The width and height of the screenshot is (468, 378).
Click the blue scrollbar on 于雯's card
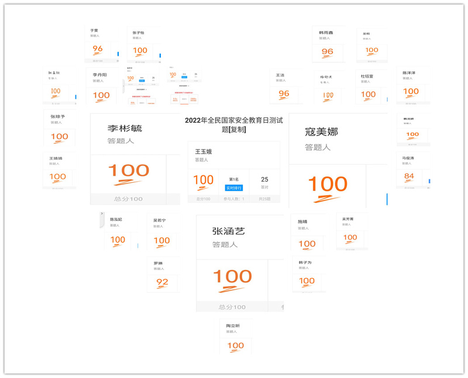118,54
